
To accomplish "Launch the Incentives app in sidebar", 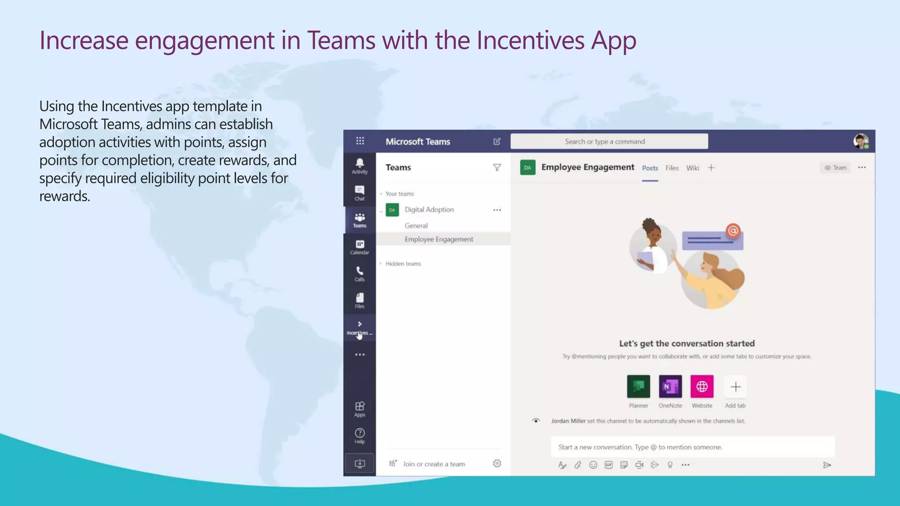I will (x=359, y=328).
